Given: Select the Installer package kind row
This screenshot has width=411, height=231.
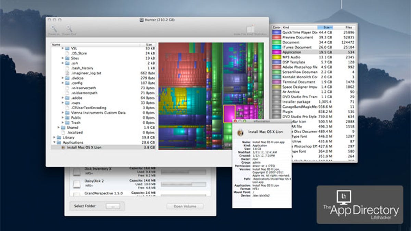Looking at the screenshot, I should coord(314,102).
